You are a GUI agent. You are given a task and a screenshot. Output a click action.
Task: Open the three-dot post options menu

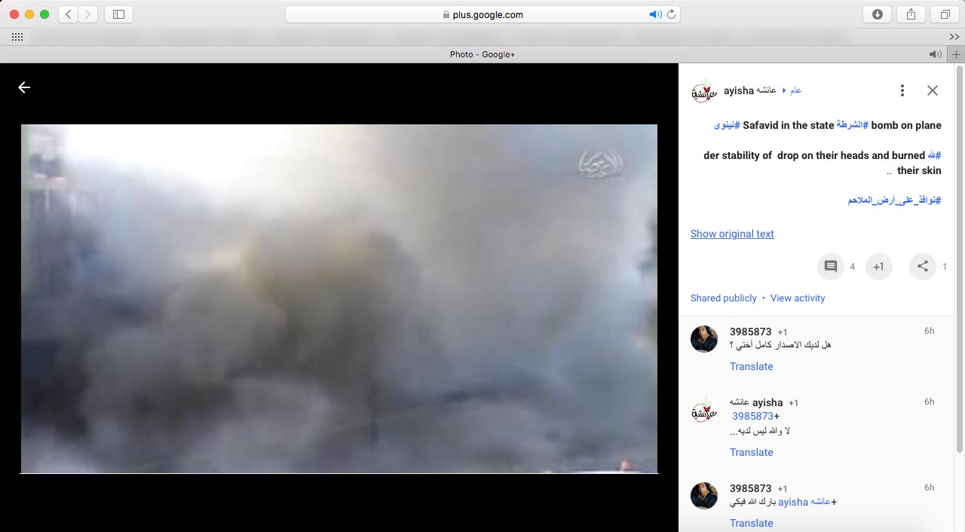902,90
